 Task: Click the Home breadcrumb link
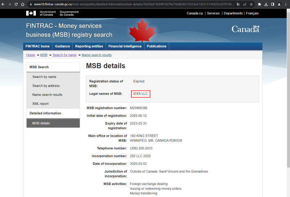coord(30,55)
